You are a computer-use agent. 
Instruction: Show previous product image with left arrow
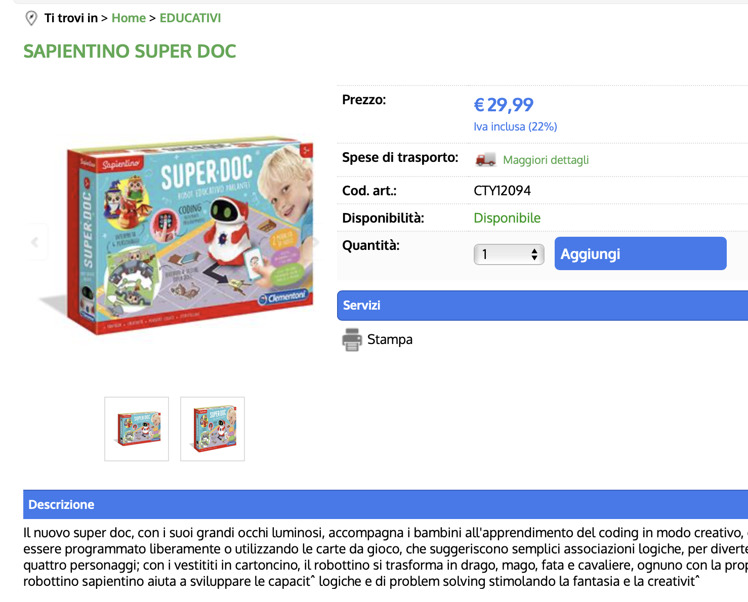[35, 242]
